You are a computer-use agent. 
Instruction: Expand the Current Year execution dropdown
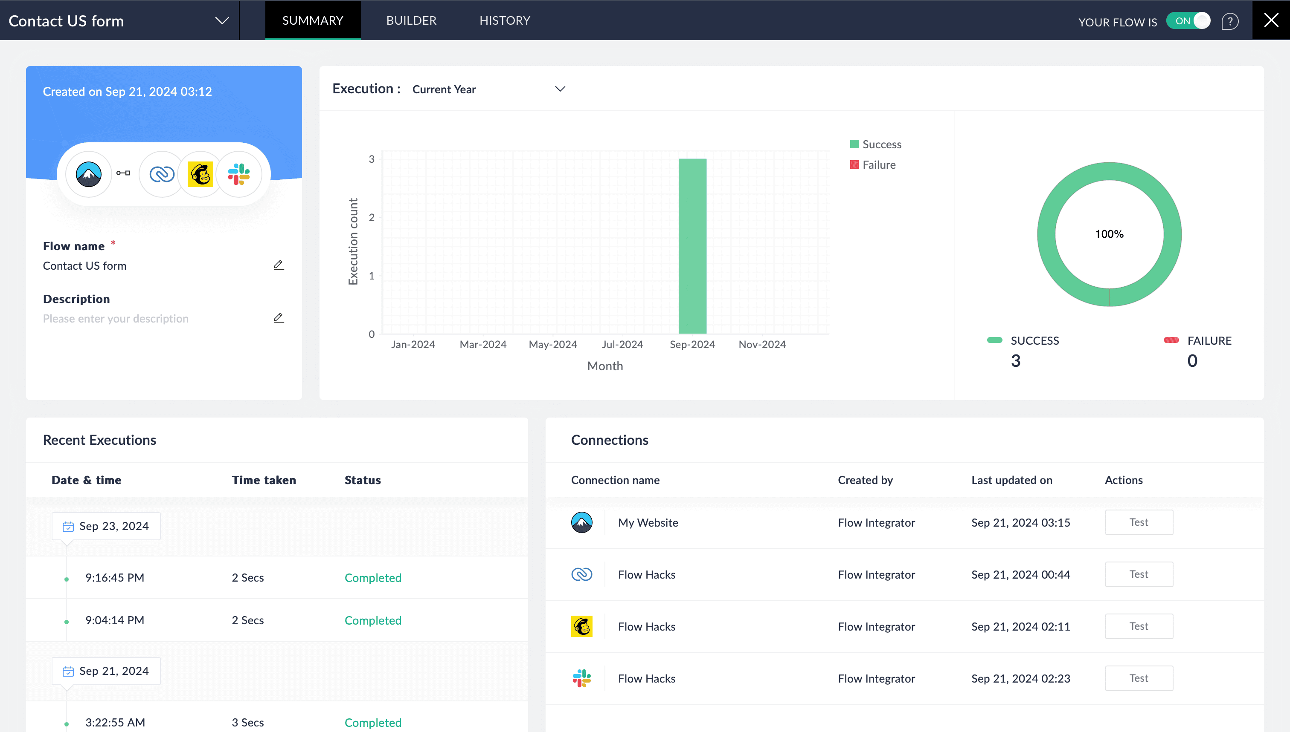coord(560,89)
